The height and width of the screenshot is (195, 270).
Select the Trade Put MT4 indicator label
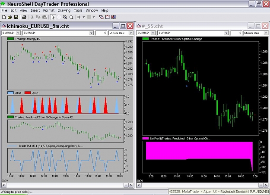pyautogui.click(x=51, y=146)
